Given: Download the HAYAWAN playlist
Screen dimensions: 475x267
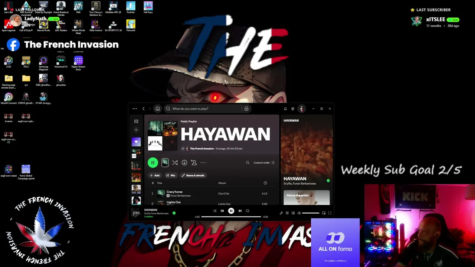Looking at the screenshot, I should [184, 162].
